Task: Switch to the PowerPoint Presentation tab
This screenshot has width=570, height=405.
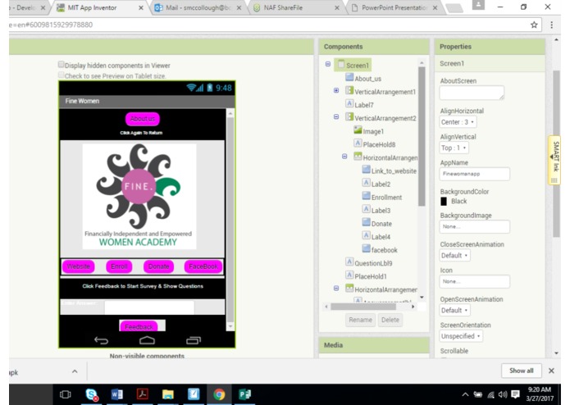Action: (x=394, y=7)
